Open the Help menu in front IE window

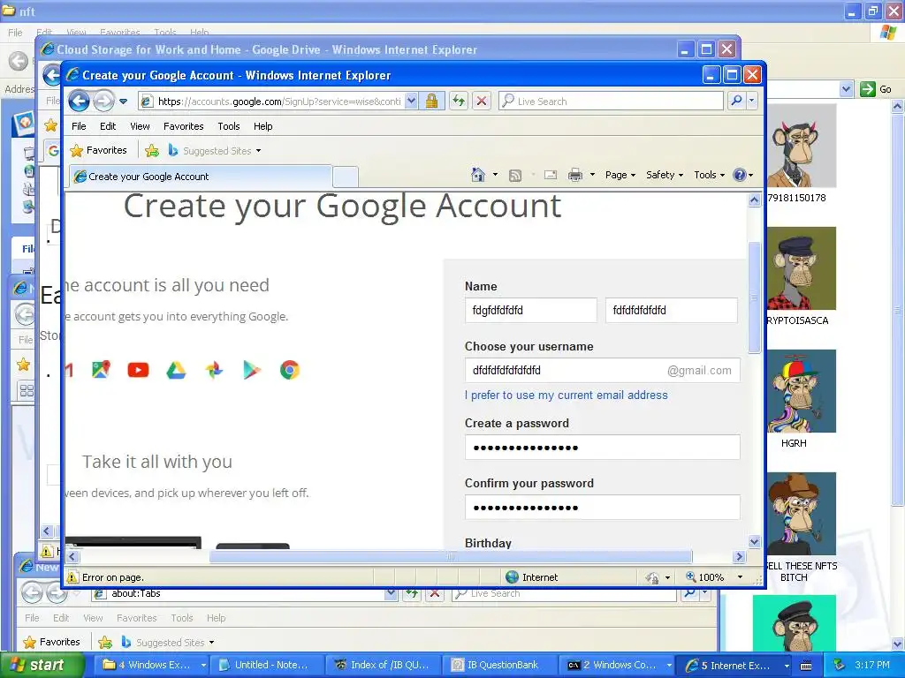[x=262, y=126]
